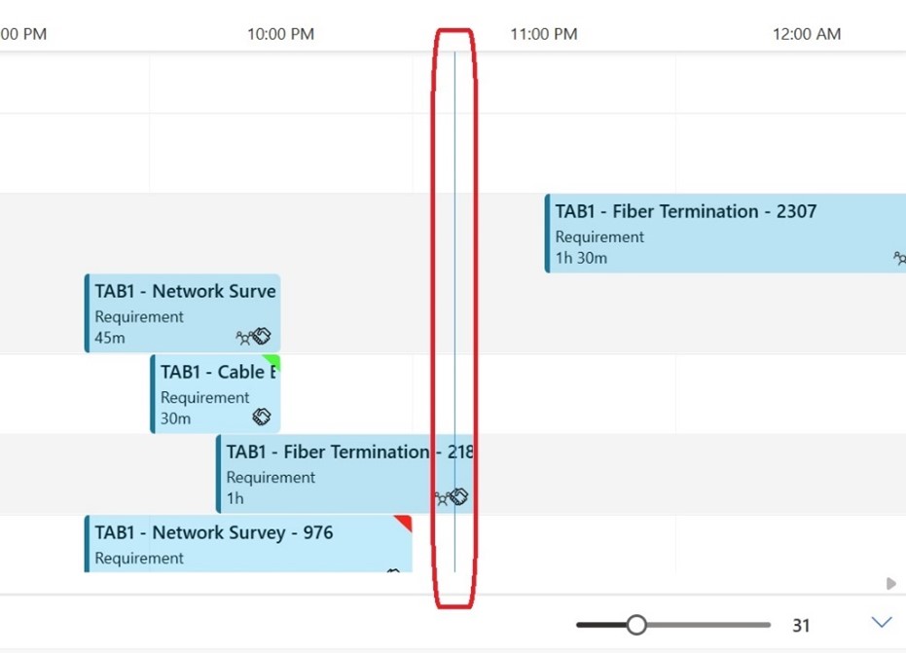Expand the chevron next to the zoom value
The image size is (906, 653).
pyautogui.click(x=882, y=623)
